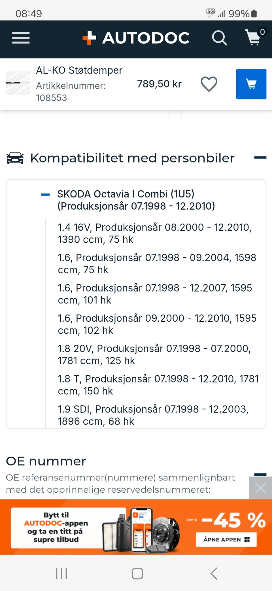The width and height of the screenshot is (272, 591).
Task: Open the hamburger navigation menu
Action: pos(21,38)
